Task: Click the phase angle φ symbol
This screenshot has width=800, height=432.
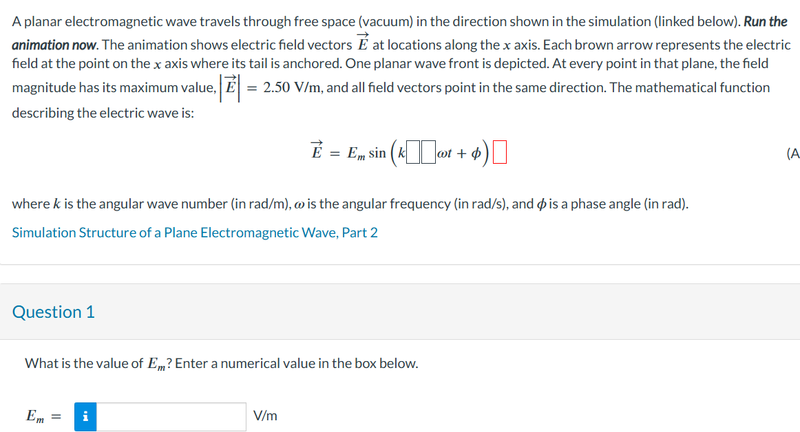Action: tap(478, 153)
